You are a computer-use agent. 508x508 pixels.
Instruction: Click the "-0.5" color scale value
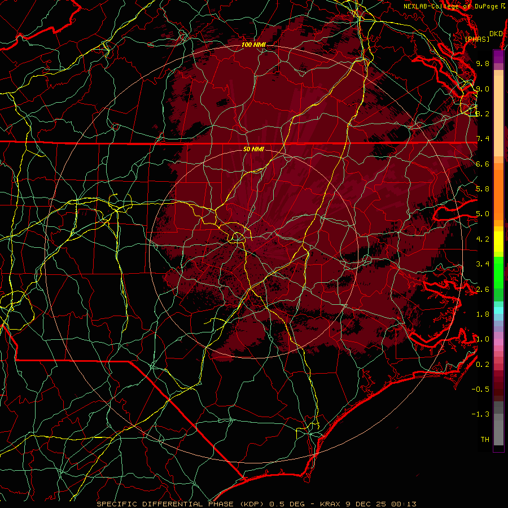point(480,389)
